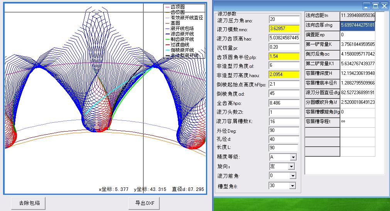Close the parameter window
This screenshot has height=211, width=390.
coord(385,6)
